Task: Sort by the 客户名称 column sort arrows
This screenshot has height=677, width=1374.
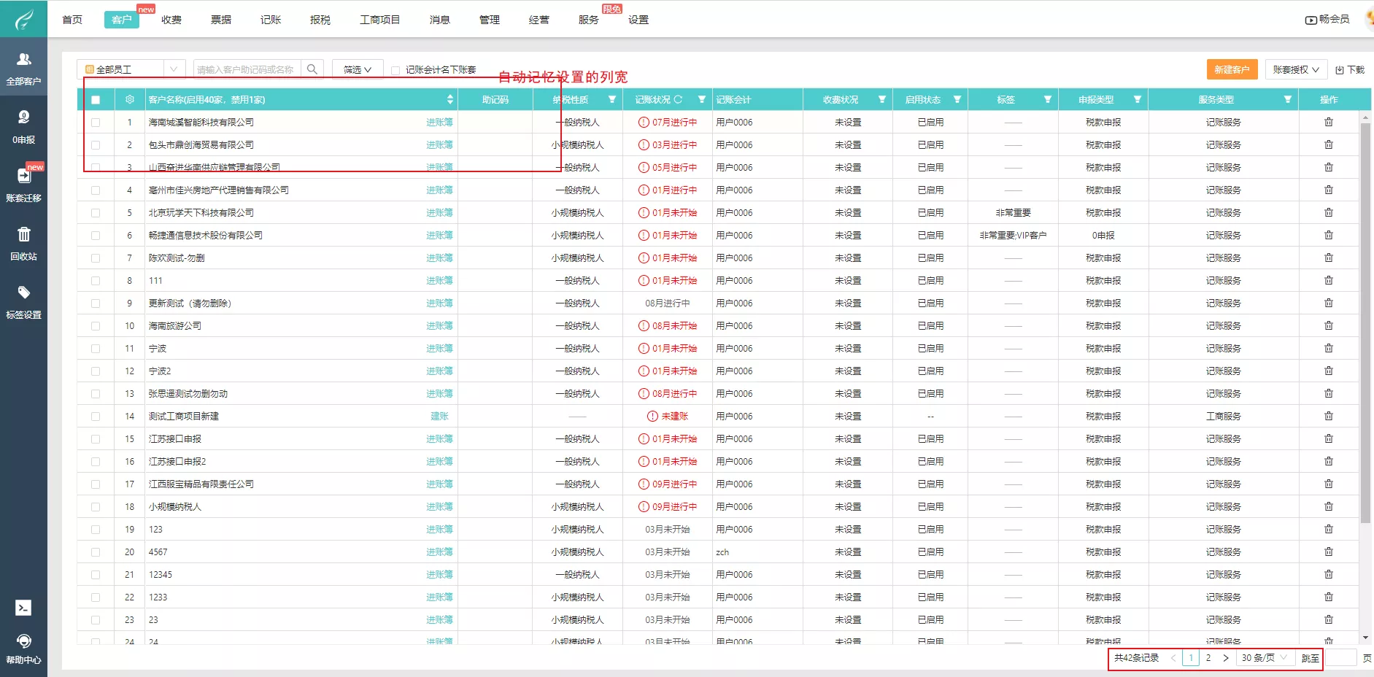Action: click(450, 99)
